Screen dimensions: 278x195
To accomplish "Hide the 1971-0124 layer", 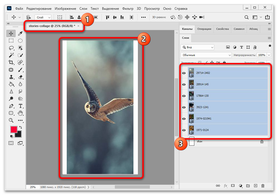I will (184, 130).
